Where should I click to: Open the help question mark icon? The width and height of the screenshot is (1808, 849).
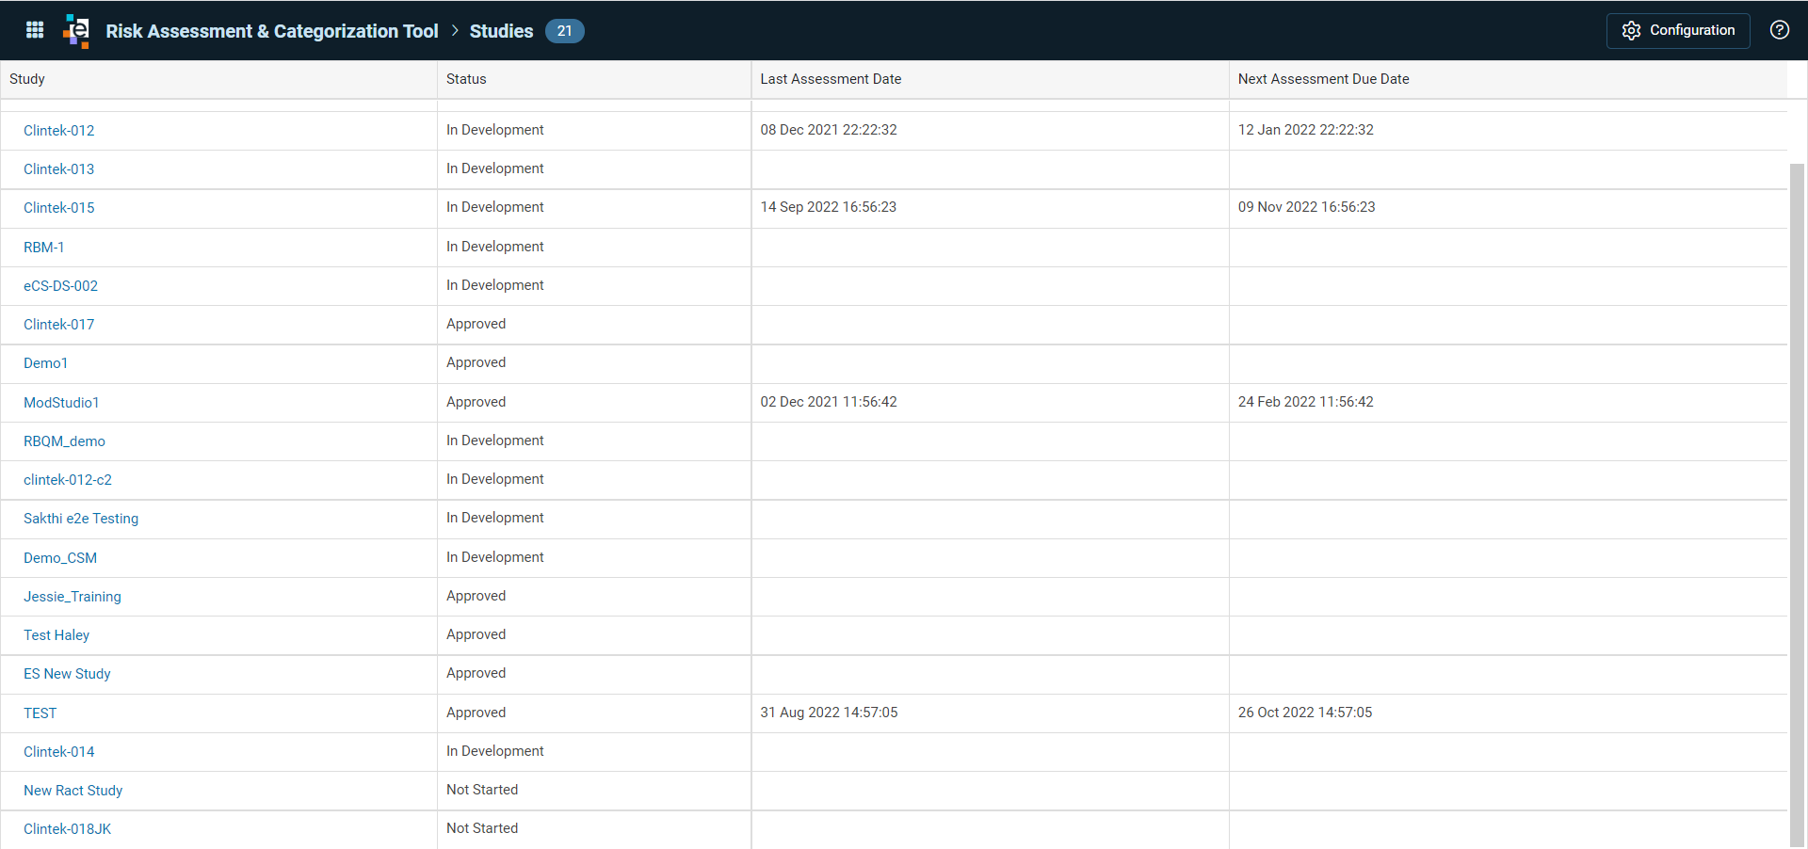tap(1779, 30)
